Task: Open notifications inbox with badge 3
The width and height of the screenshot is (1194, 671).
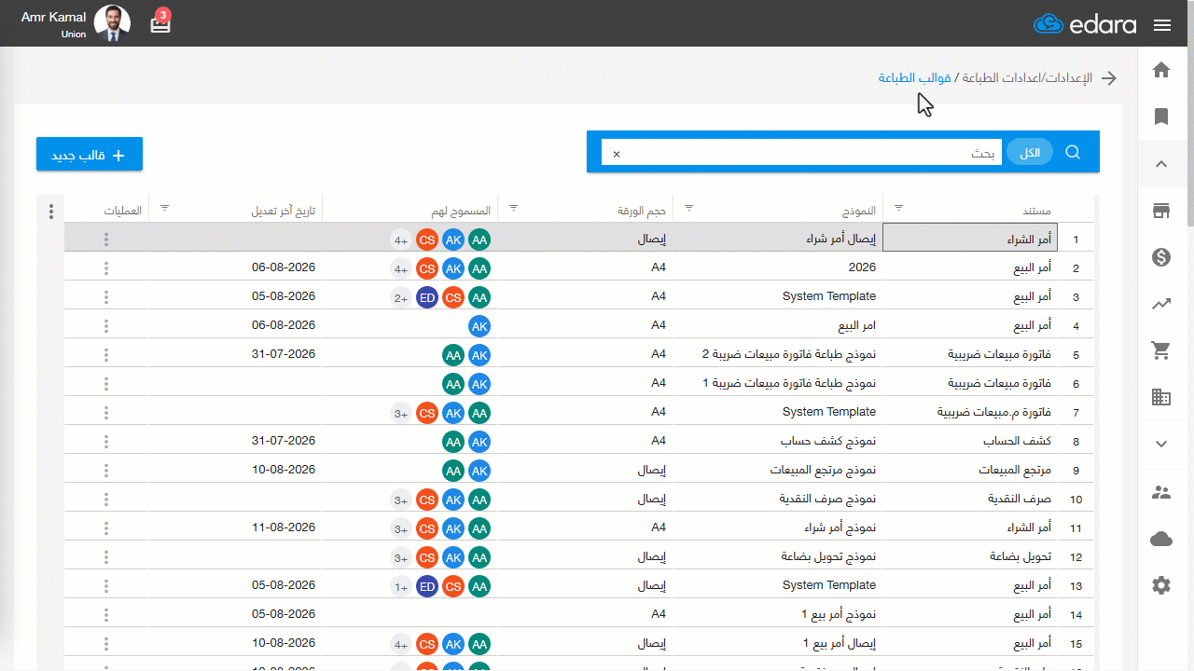Action: click(x=160, y=23)
